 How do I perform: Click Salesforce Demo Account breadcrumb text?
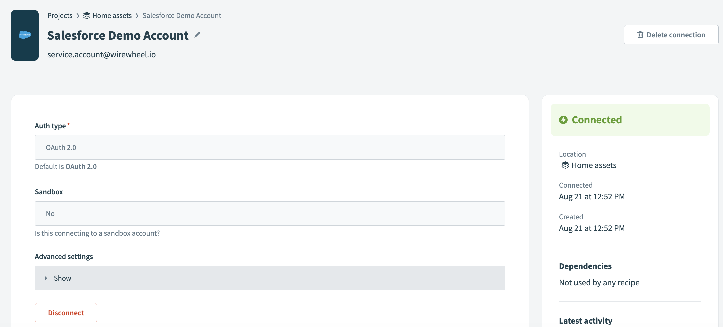182,16
